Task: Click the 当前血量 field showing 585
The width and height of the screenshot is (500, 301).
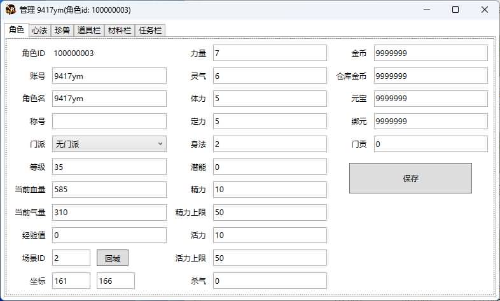Action: point(109,190)
